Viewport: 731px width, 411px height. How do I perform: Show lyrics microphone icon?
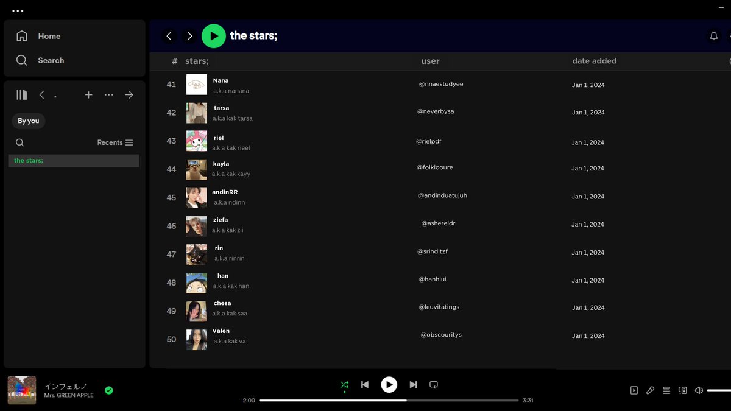pyautogui.click(x=650, y=390)
